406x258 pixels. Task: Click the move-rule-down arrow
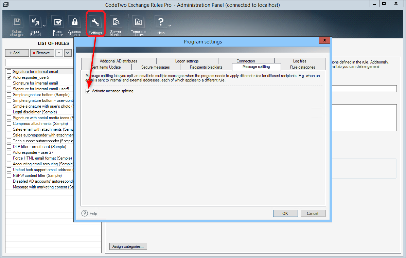(67, 53)
